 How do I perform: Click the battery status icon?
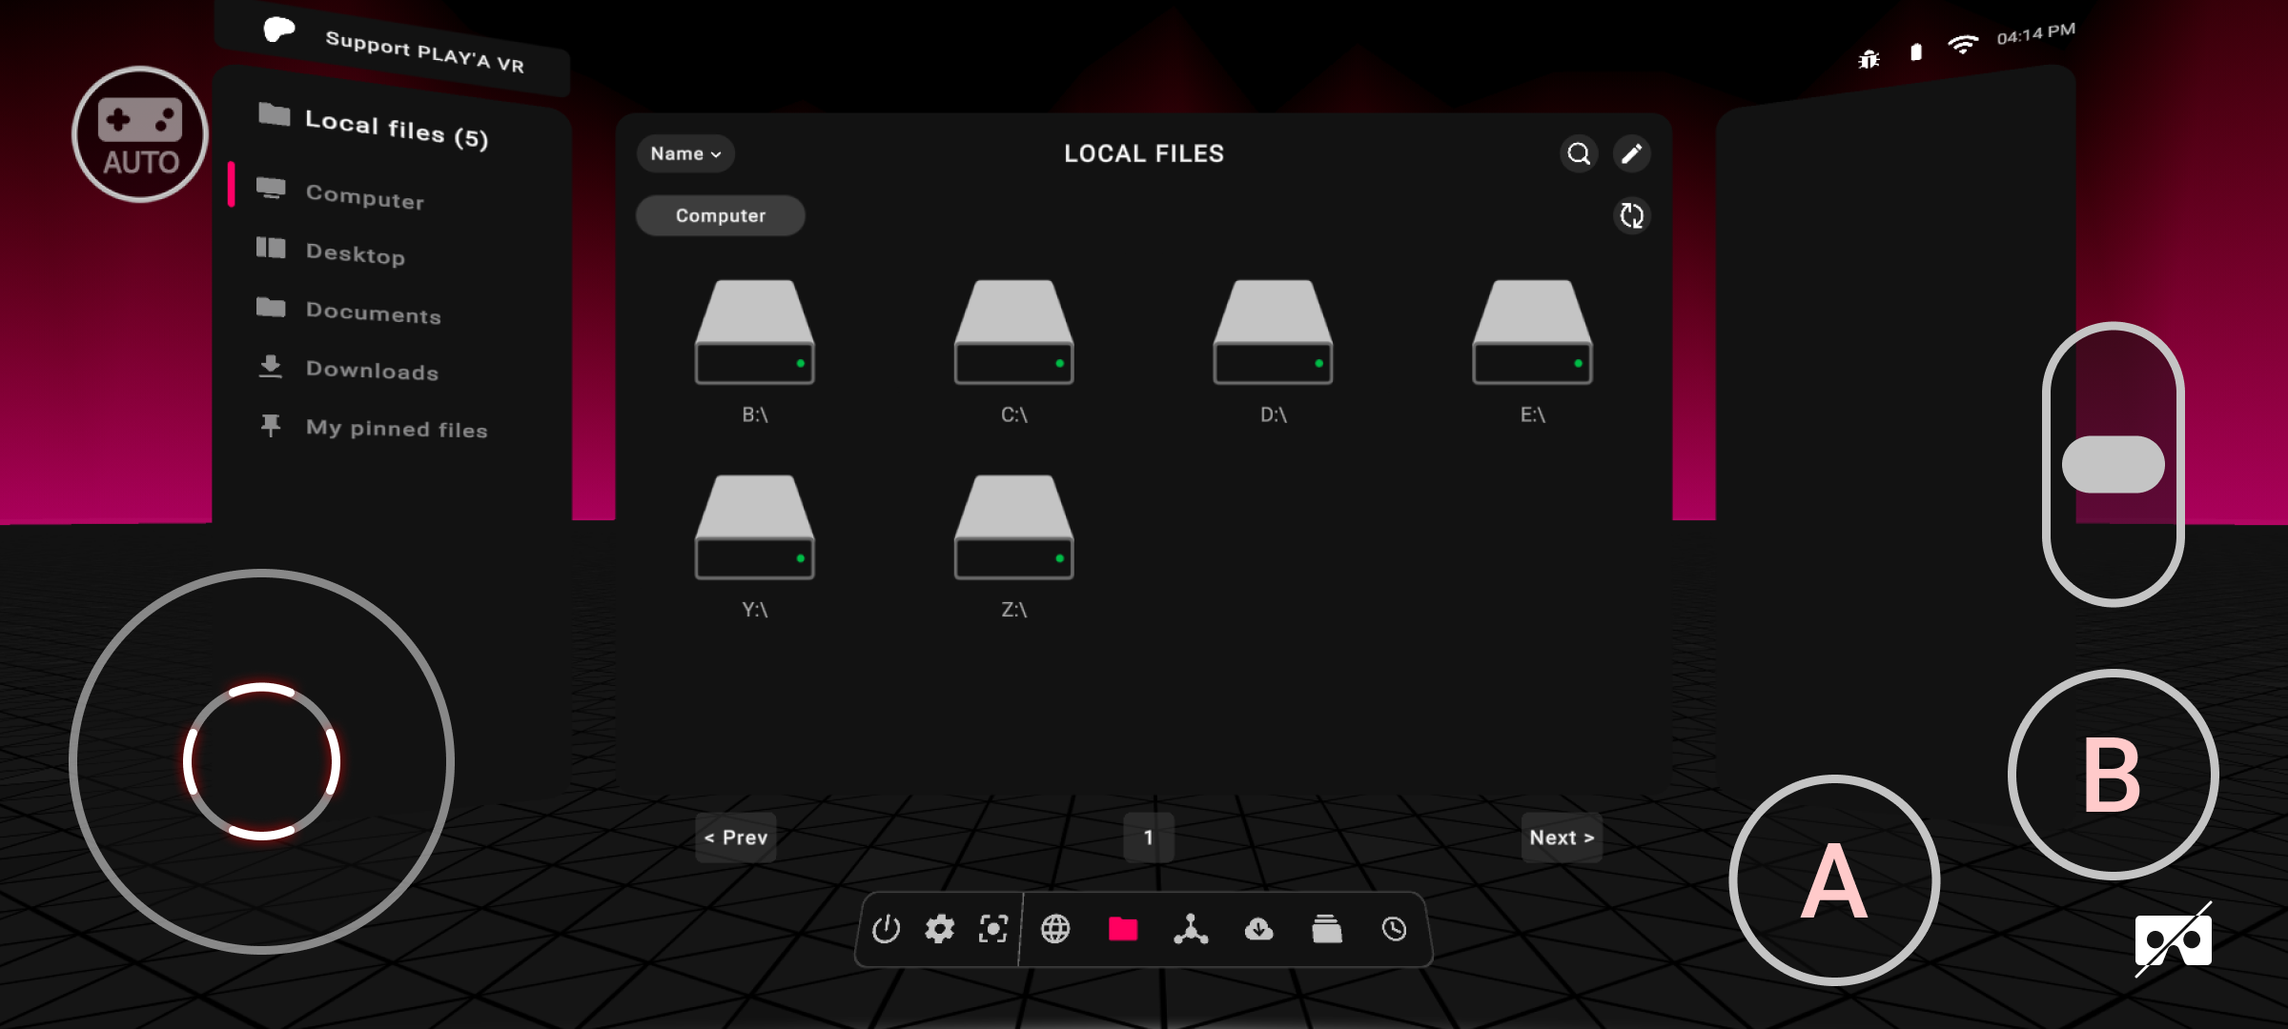pyautogui.click(x=1916, y=52)
